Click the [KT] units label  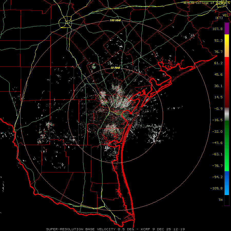(219, 18)
